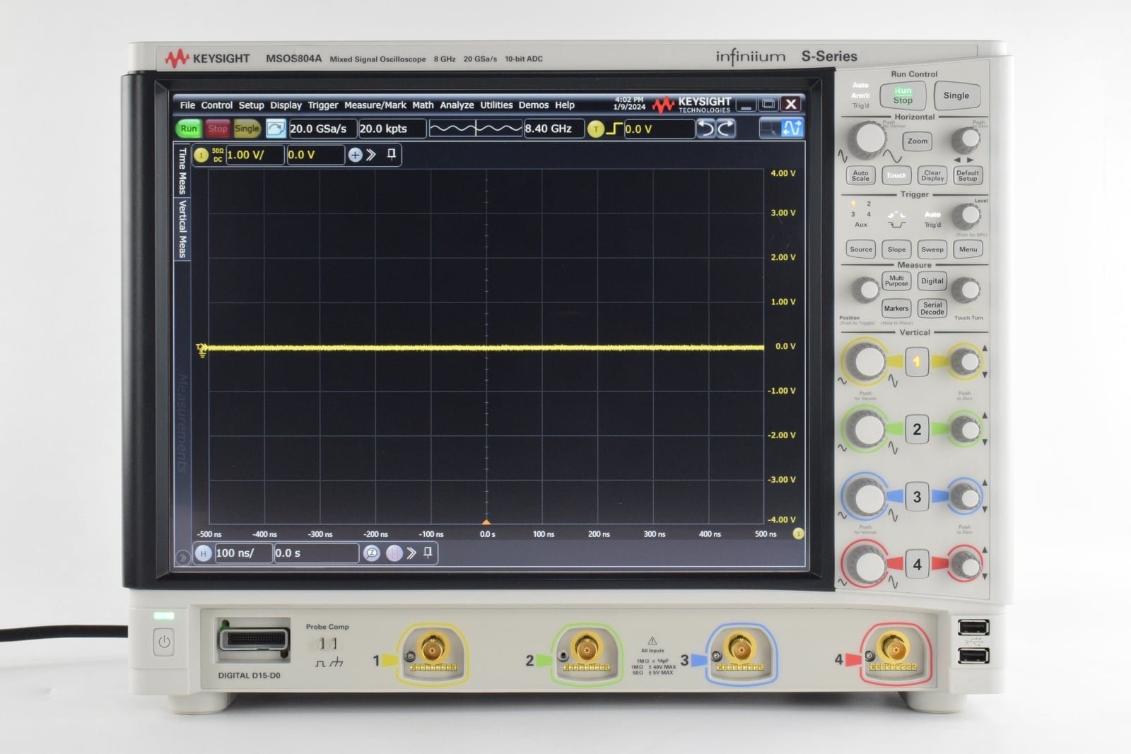The width and height of the screenshot is (1131, 754).
Task: Toggle the front panel channel 3 key
Action: (917, 497)
